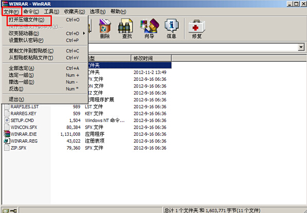Select the WINRAR.REG registry file icon

[x=7, y=141]
